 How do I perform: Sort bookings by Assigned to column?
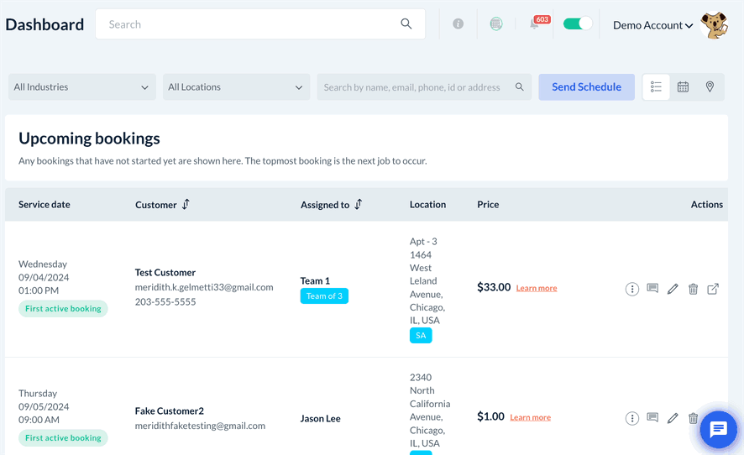coord(359,204)
